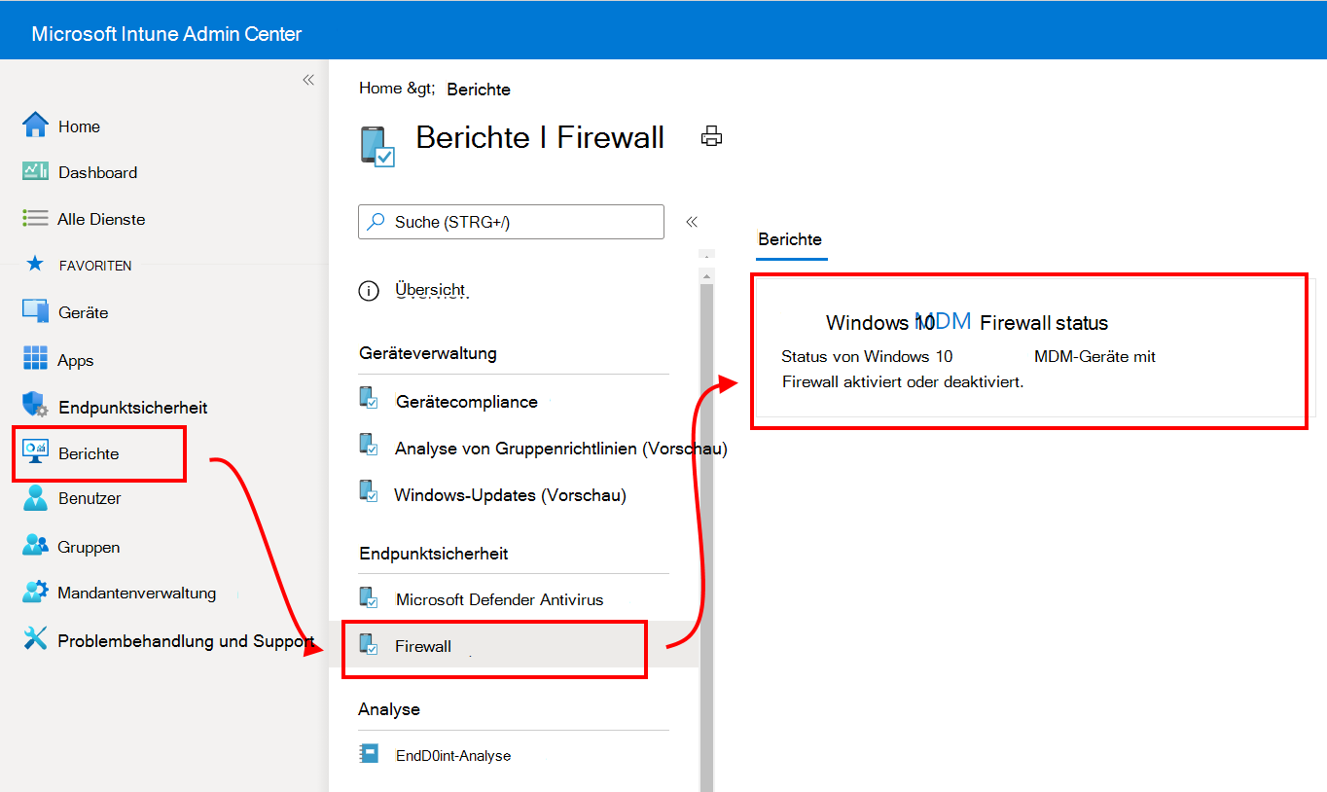
Task: Click Microsoft Intune Admin Center title
Action: [166, 34]
